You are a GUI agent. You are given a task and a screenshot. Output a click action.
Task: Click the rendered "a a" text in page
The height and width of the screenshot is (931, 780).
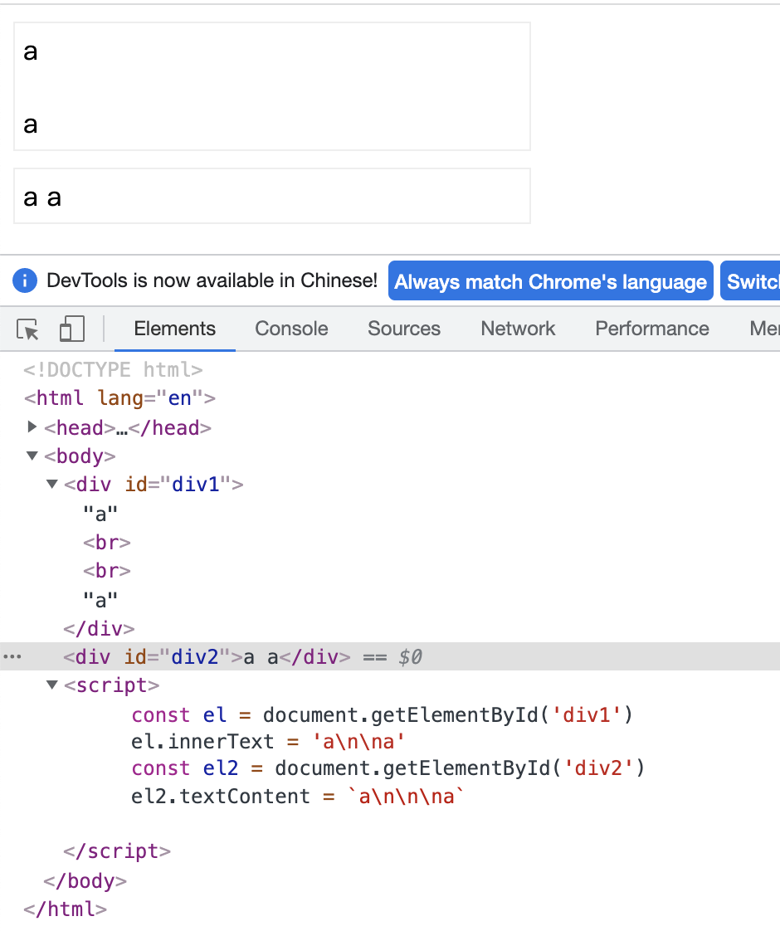click(x=42, y=197)
